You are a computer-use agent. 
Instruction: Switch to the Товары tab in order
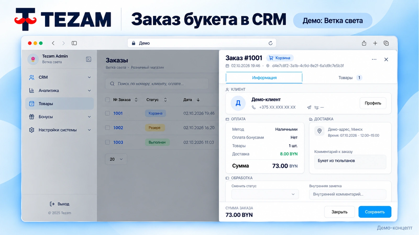point(350,78)
